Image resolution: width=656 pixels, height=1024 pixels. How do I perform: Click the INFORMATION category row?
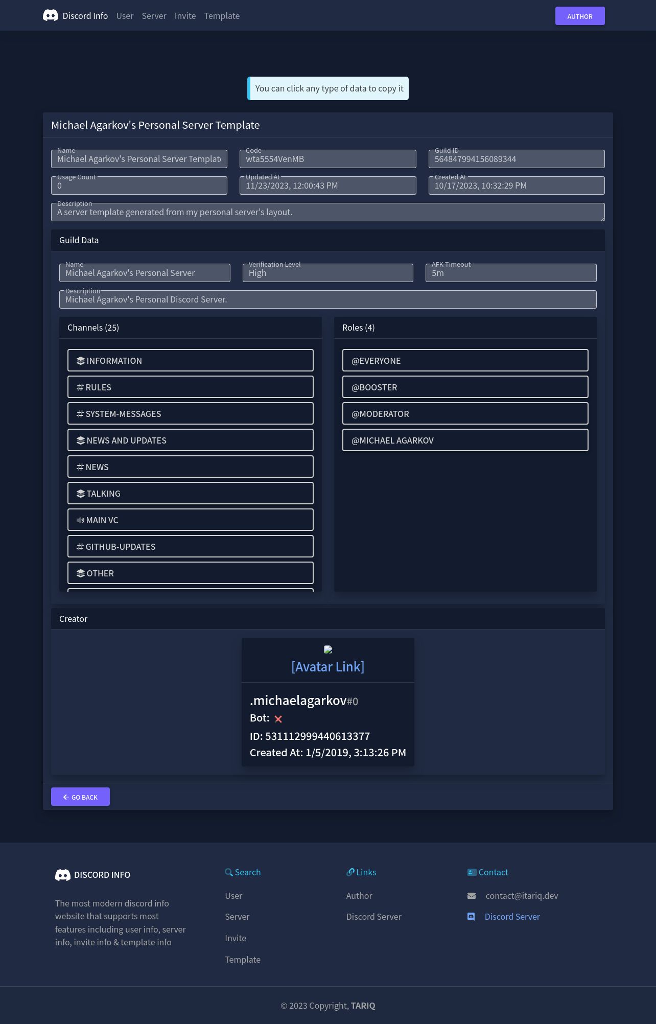191,360
